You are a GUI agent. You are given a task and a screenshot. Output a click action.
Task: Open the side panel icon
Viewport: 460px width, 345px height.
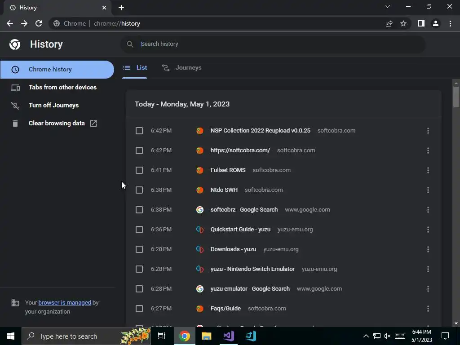tap(421, 23)
